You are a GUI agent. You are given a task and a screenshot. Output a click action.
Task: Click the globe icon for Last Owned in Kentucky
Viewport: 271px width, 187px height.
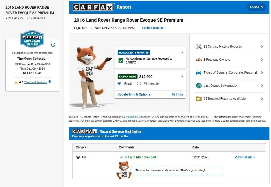coord(199,86)
